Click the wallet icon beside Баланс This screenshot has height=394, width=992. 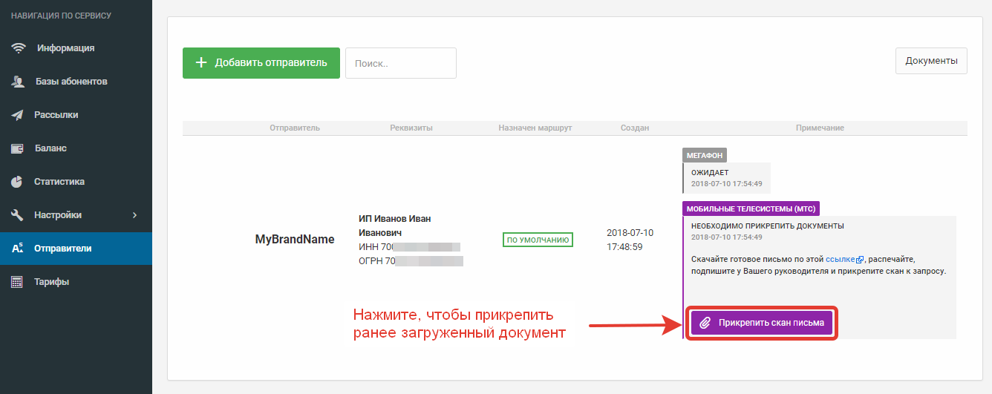tap(18, 148)
